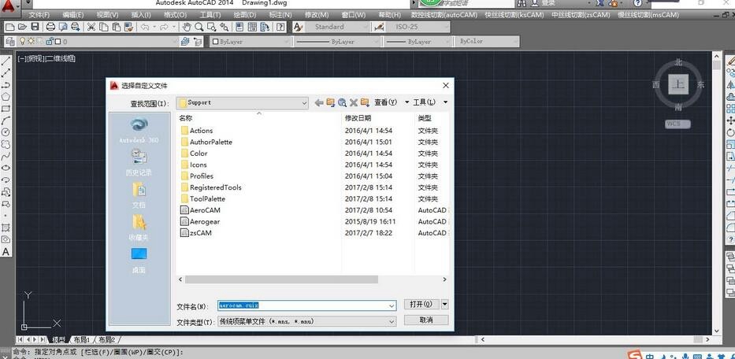Click the Cut scissors icon
The height and width of the screenshot is (359, 735).
click(91, 27)
